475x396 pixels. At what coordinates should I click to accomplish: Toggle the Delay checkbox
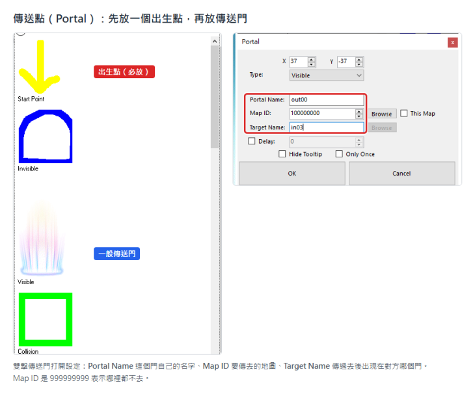coord(251,141)
